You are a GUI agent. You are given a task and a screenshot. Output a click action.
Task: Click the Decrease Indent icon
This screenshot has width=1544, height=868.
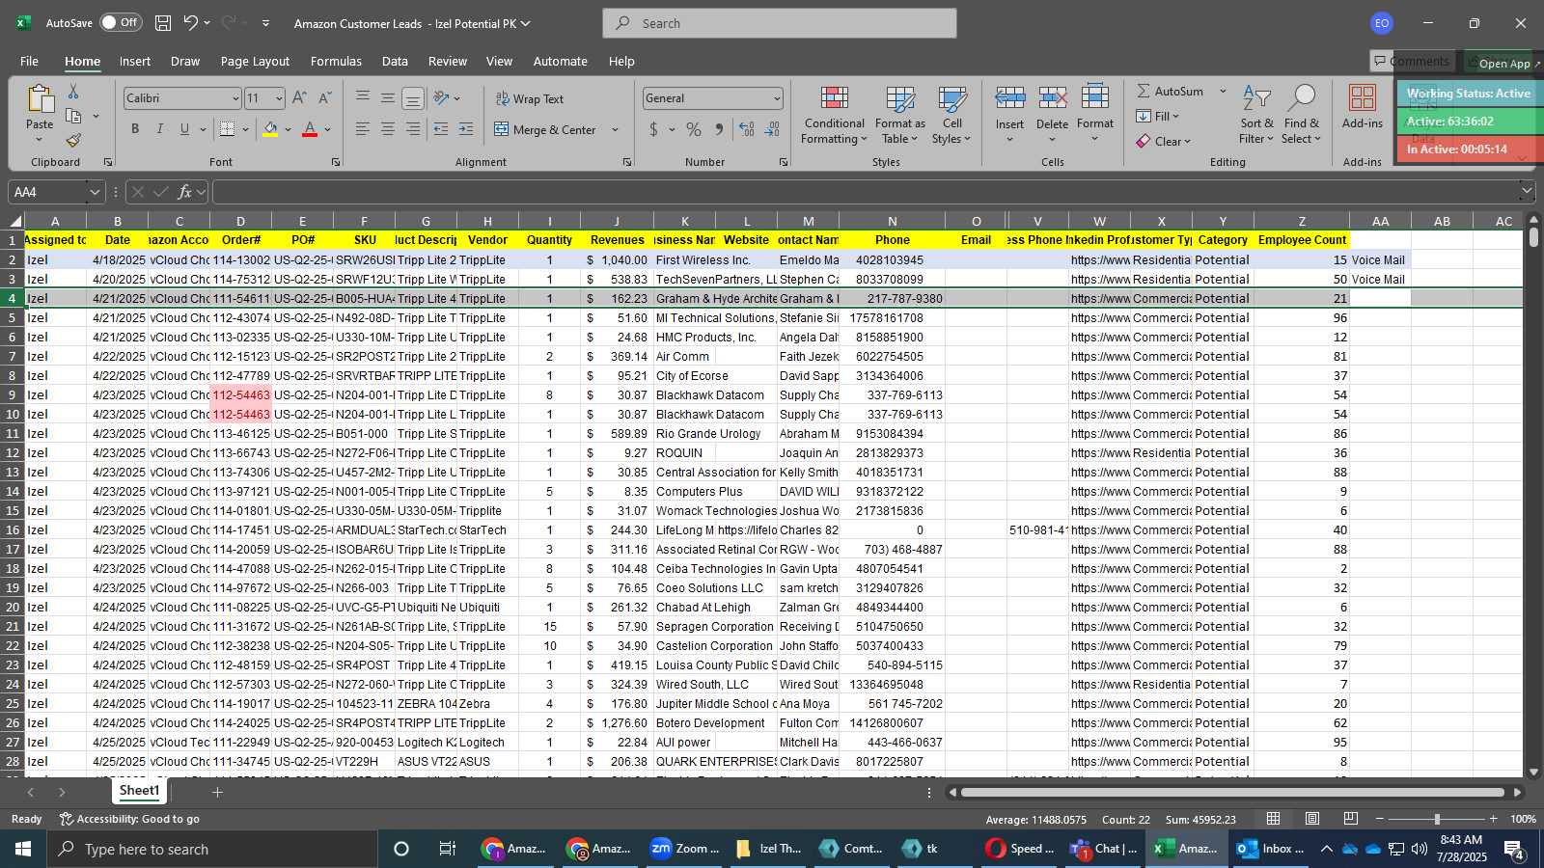441,129
